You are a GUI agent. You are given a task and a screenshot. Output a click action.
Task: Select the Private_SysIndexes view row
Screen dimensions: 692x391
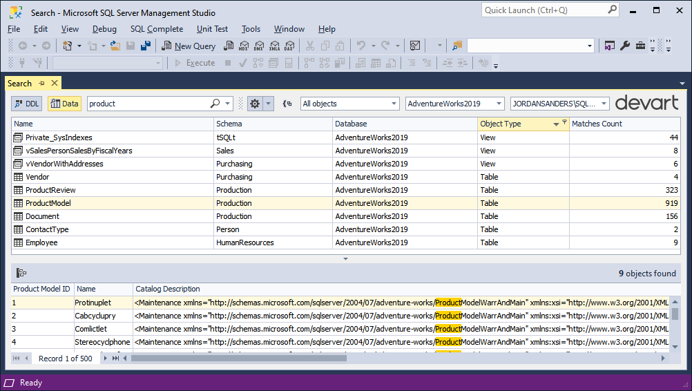(x=345, y=137)
